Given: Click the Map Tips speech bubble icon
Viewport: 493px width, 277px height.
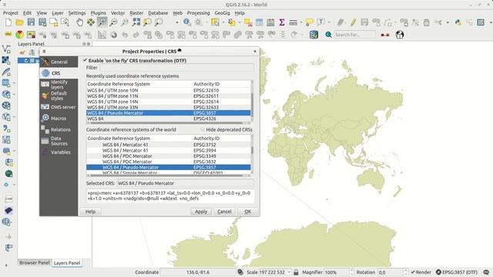Looking at the screenshot, I should tap(310, 22).
